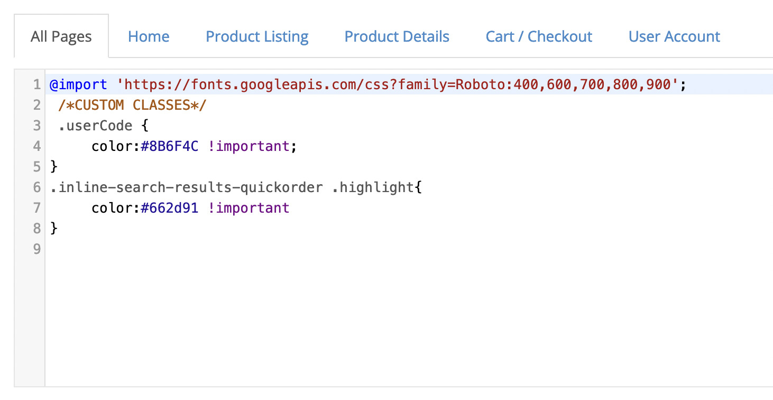Open the User Account tab
Screen dimensions: 773x400
click(x=674, y=36)
